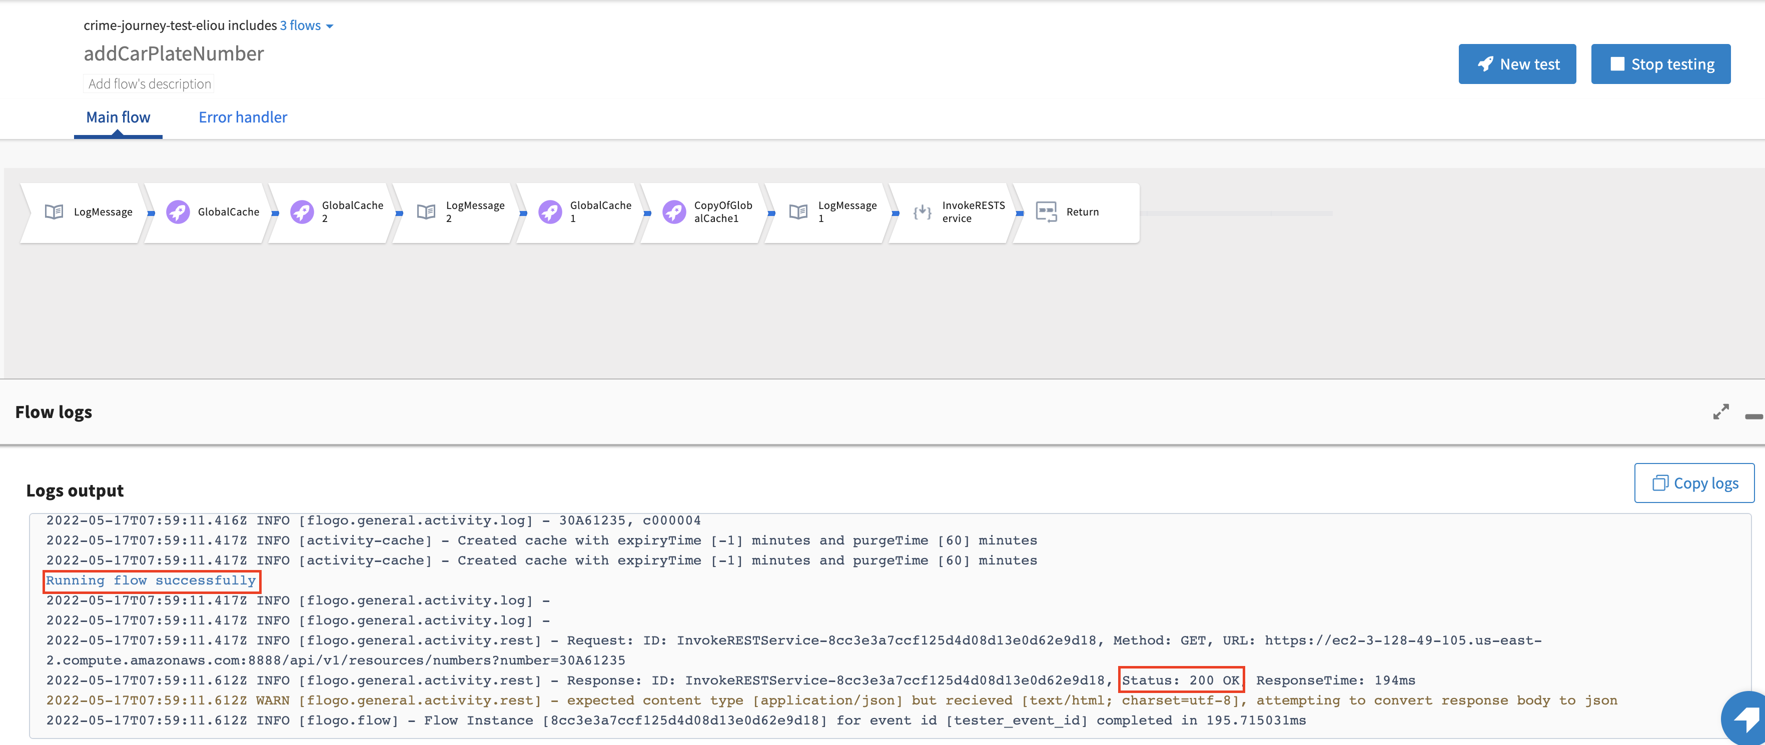Select the CopyOfGlobalCache1 activity label
1765x745 pixels.
coord(723,211)
